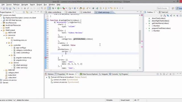Click the Open Perspective icon beside Quick Access
This screenshot has width=182, height=102.
[173, 8]
